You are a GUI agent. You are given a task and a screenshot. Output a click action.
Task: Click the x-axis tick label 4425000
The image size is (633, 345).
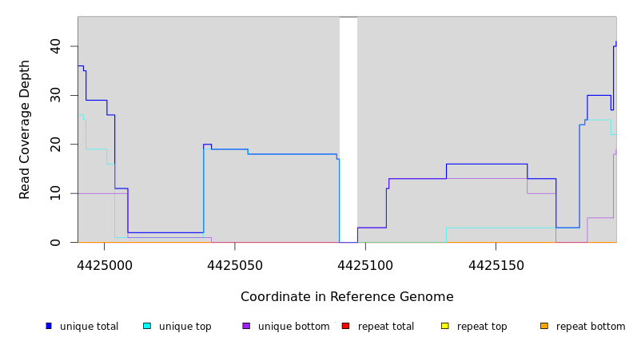(105, 264)
